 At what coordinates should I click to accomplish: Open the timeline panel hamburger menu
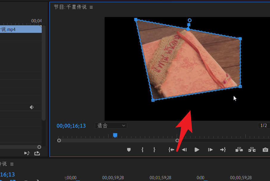tap(12, 164)
